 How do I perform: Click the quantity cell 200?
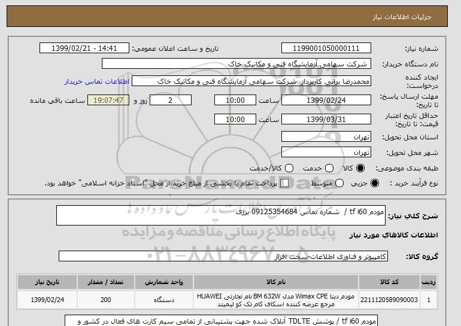pyautogui.click(x=106, y=300)
